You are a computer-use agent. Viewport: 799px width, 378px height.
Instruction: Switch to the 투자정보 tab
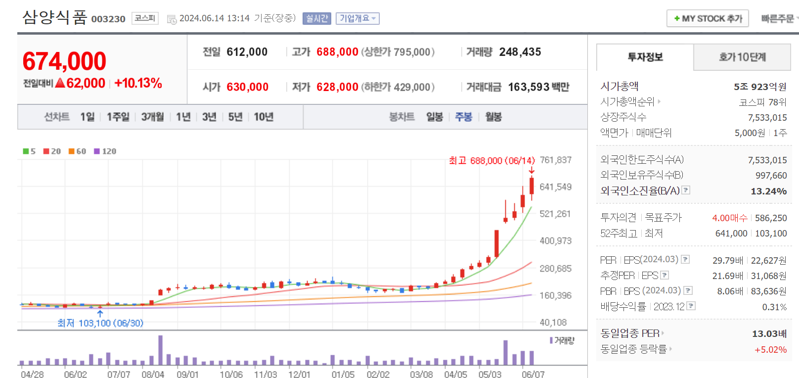pyautogui.click(x=645, y=57)
